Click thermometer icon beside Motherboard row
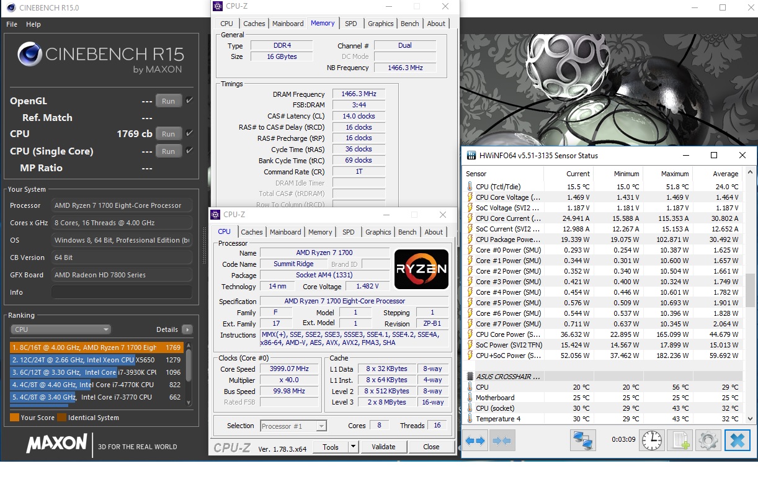This screenshot has height=479, width=758. [x=470, y=398]
